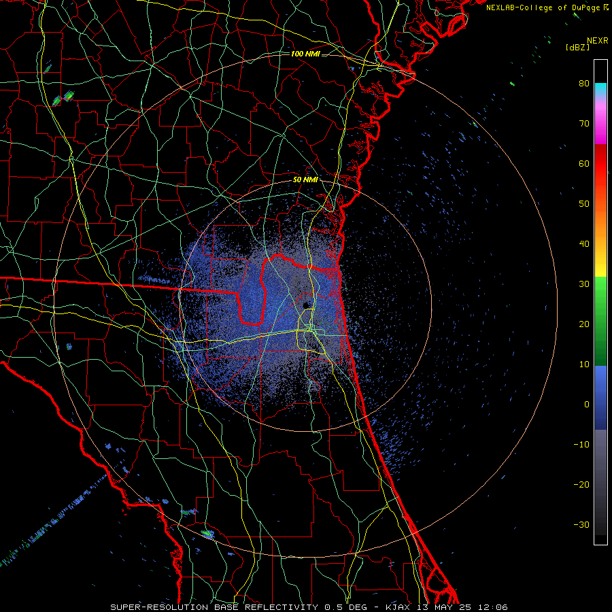Viewport: 612px width, 612px height.
Task: Pick the gray segment of the color bar
Action: coord(600,482)
